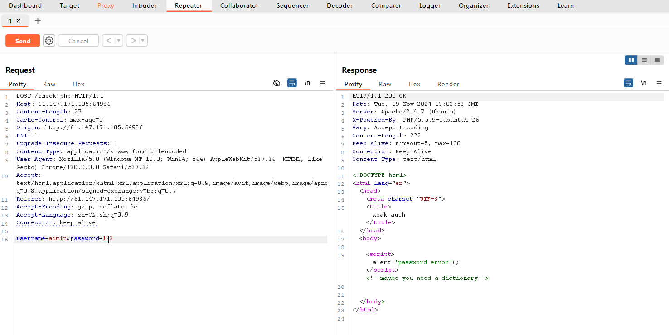Select Request Raw view tab
This screenshot has height=335, width=669.
[x=49, y=84]
